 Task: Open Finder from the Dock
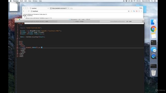click(x=153, y=22)
